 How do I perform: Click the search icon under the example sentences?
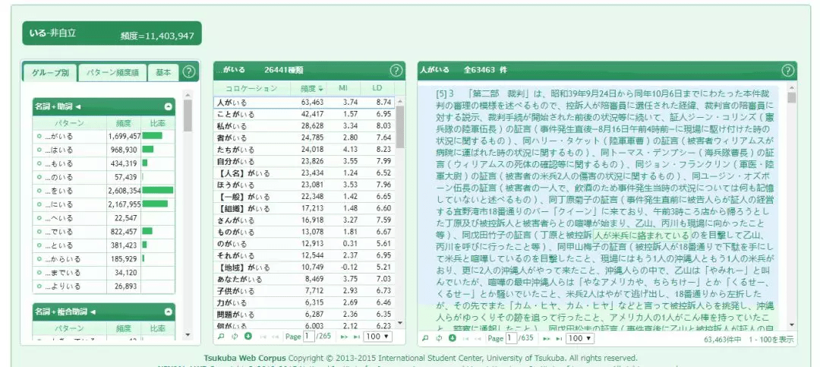425,338
